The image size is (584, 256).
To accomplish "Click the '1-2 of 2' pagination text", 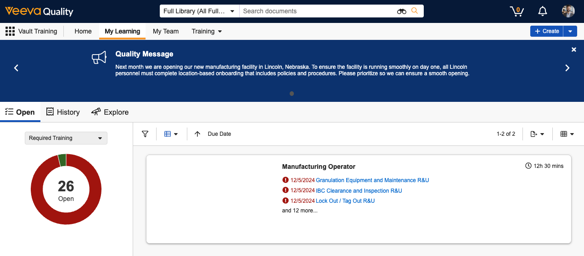I will 506,134.
